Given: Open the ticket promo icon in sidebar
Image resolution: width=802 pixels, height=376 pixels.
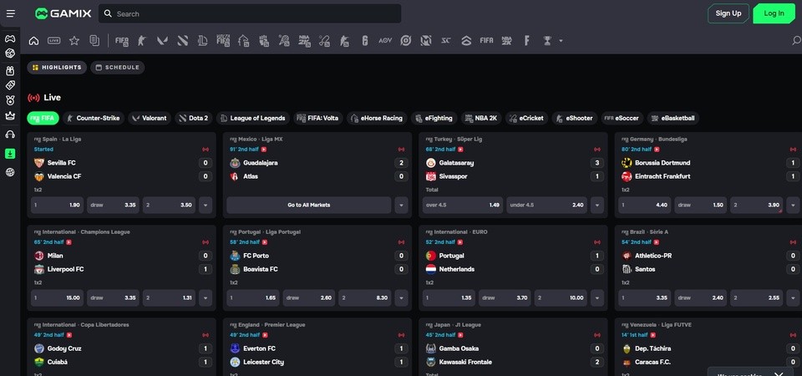Looking at the screenshot, I should [10, 85].
